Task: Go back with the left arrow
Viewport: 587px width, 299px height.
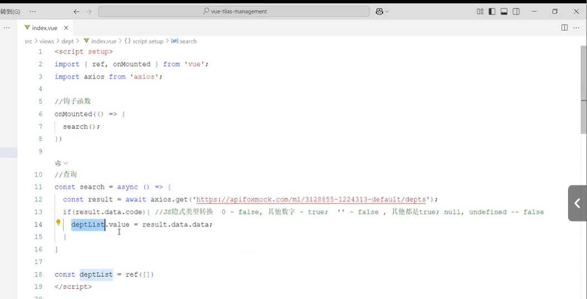Action: (x=76, y=12)
